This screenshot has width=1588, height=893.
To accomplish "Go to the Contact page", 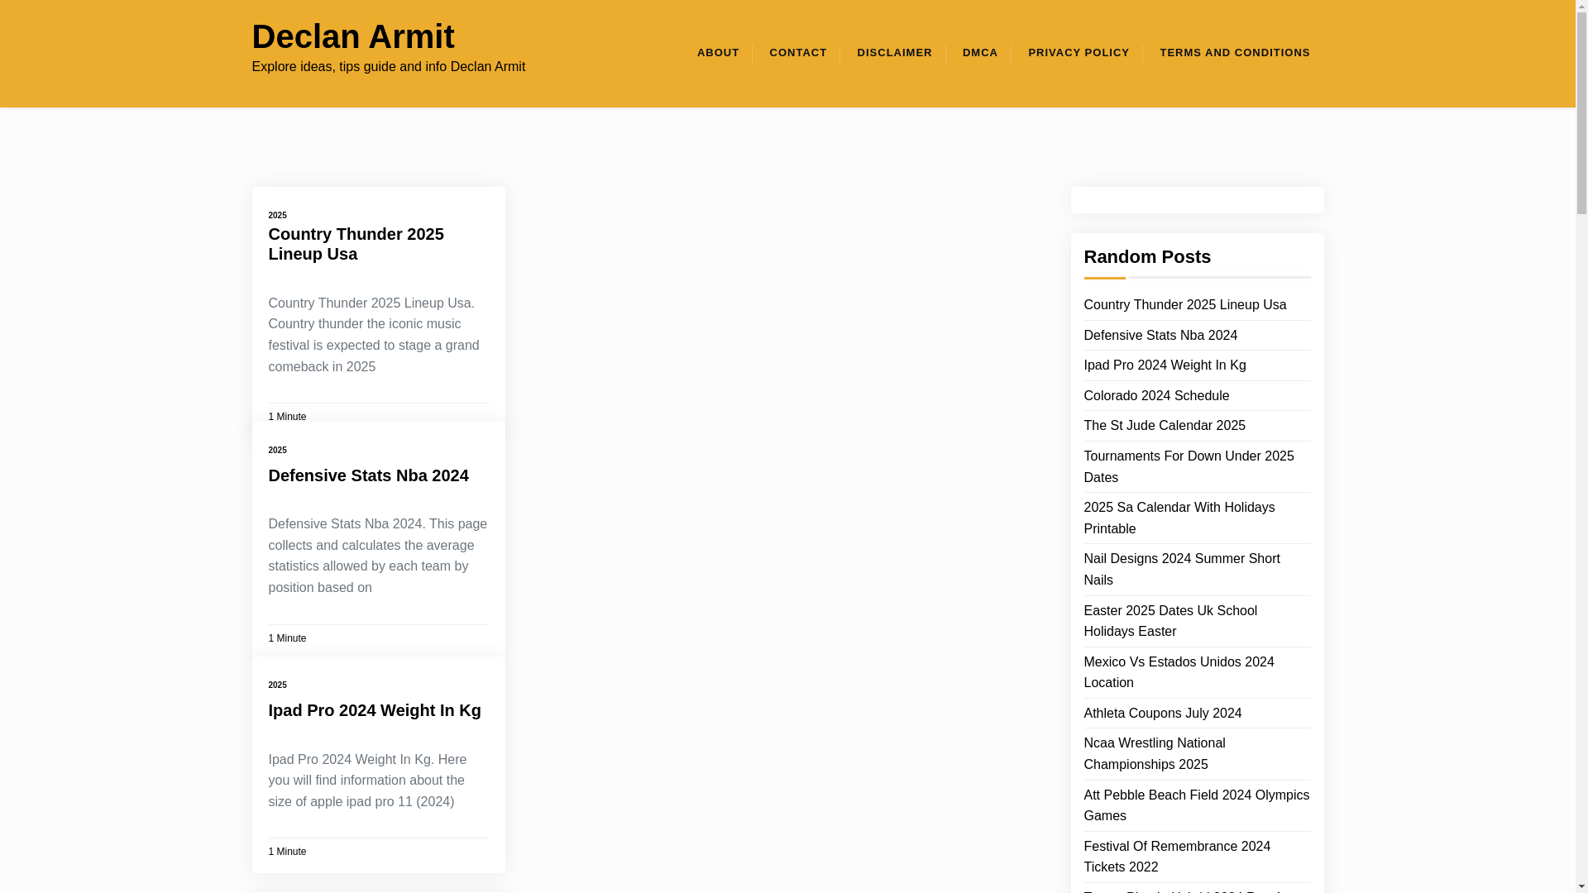I will (x=798, y=53).
